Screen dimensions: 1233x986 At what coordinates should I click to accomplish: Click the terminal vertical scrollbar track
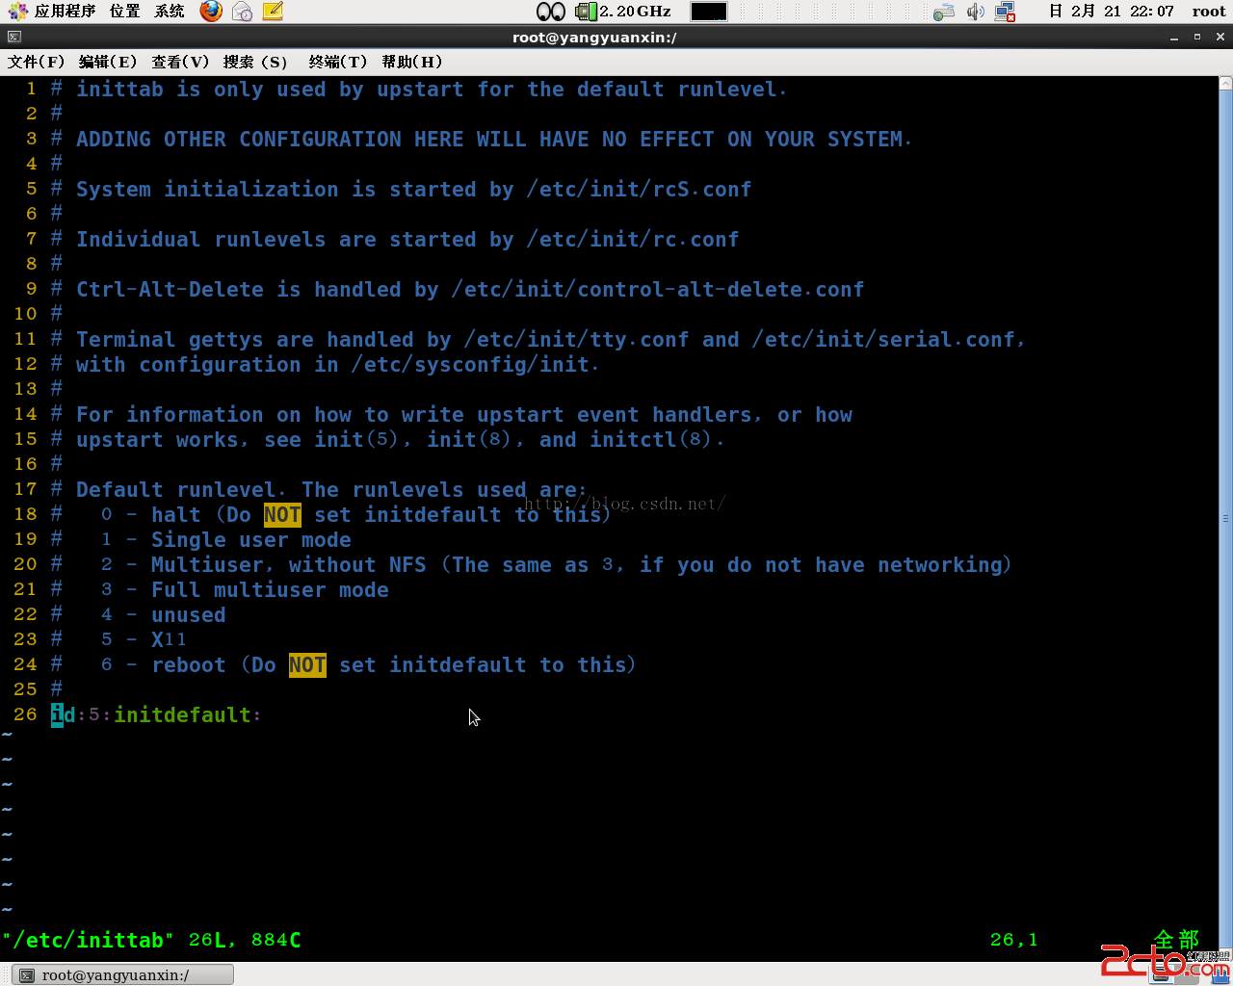[x=1225, y=518]
